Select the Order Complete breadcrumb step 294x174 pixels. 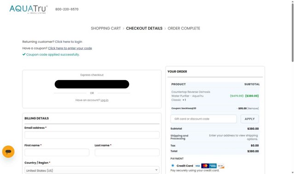(x=184, y=29)
